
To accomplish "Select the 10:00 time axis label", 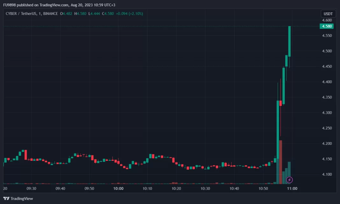I will pyautogui.click(x=118, y=188).
